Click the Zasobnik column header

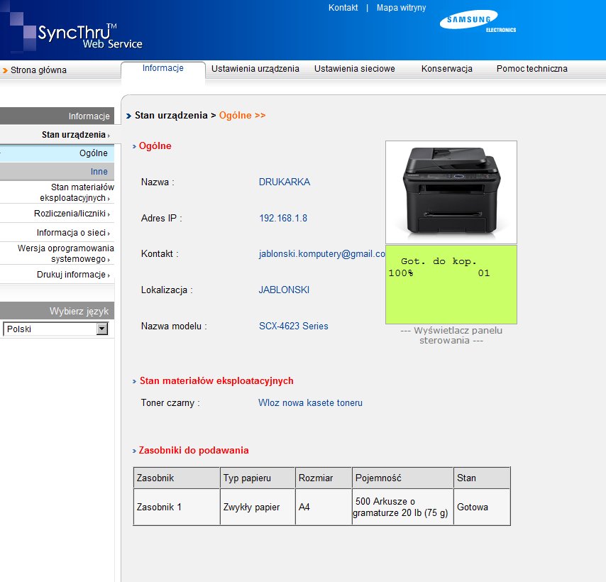(177, 478)
